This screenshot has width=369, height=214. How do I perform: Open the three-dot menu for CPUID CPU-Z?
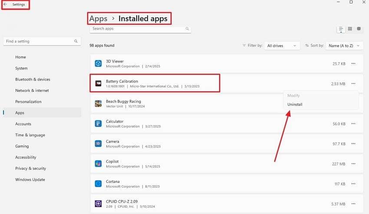(x=353, y=204)
